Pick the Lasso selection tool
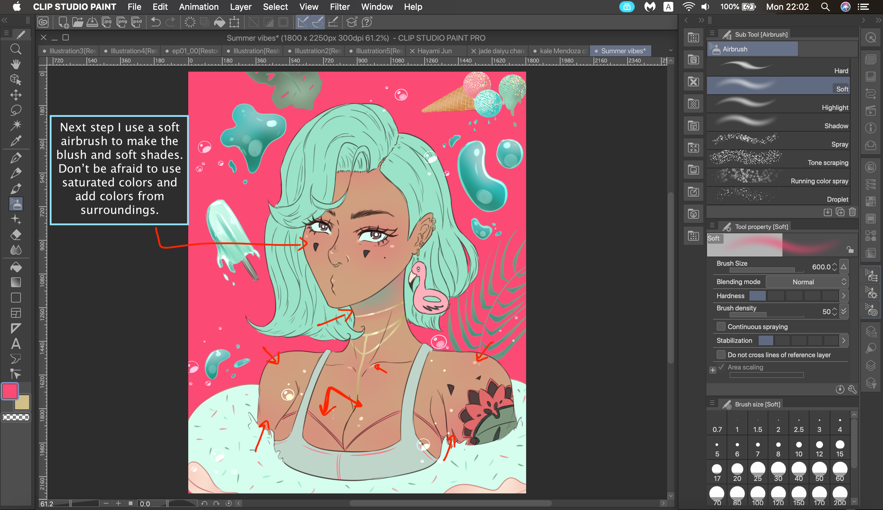The width and height of the screenshot is (883, 510). pos(15,110)
